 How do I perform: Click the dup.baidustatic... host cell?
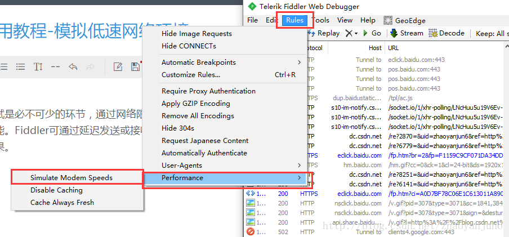(357, 98)
